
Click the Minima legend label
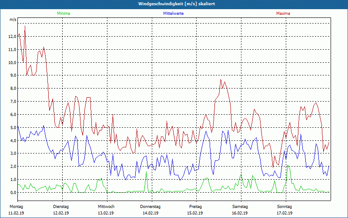pyautogui.click(x=64, y=14)
